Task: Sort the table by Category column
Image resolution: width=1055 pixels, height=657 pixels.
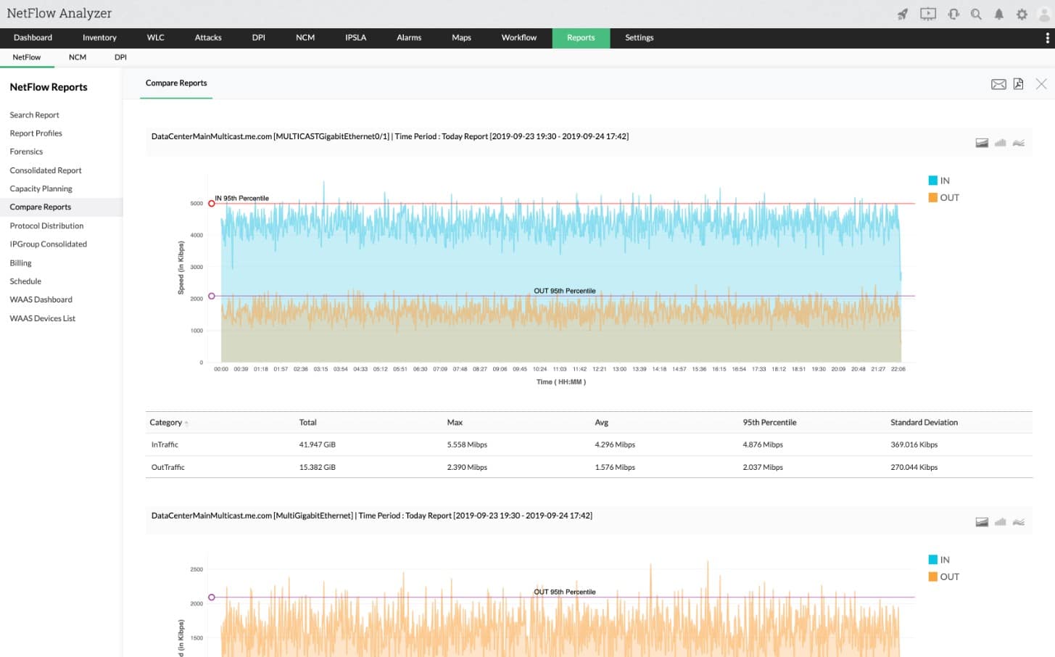Action: [167, 422]
